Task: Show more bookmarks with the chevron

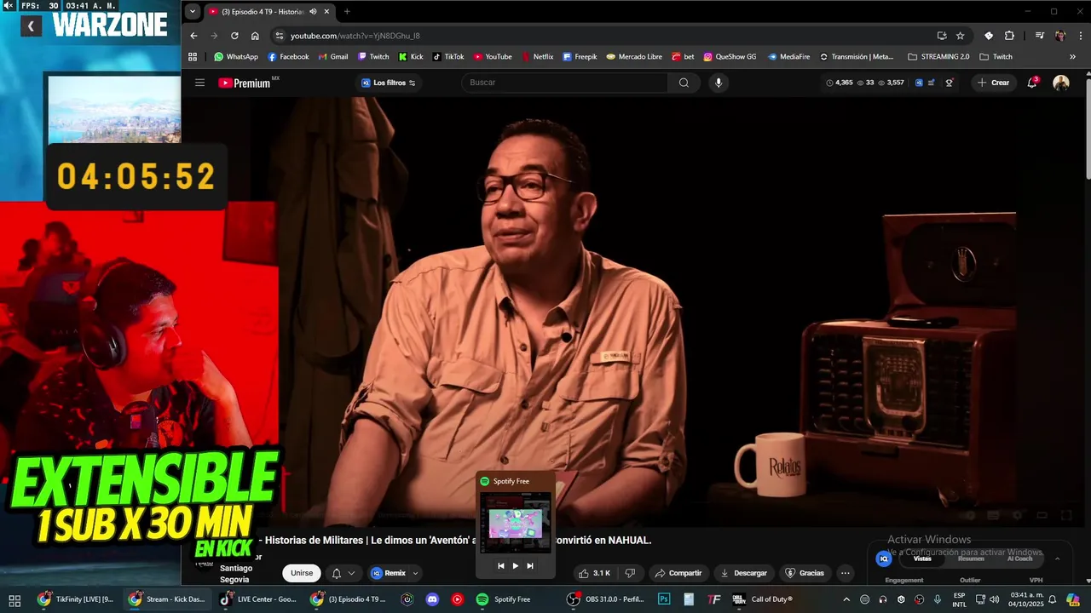Action: (x=1072, y=57)
